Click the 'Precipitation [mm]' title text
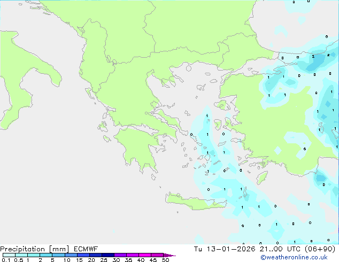 point(35,249)
